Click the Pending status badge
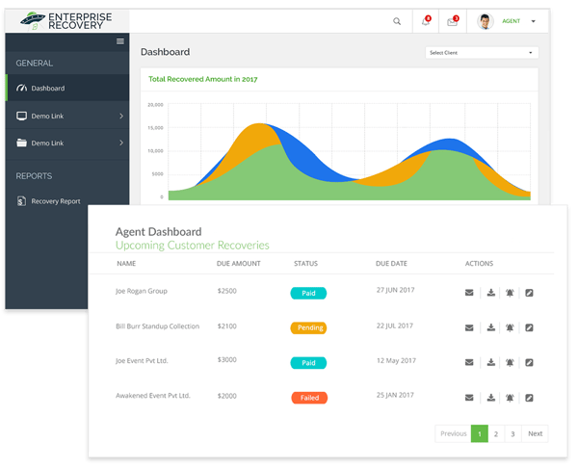 308,327
